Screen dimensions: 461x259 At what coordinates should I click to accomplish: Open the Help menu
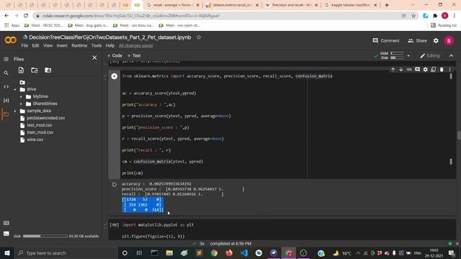coord(110,46)
